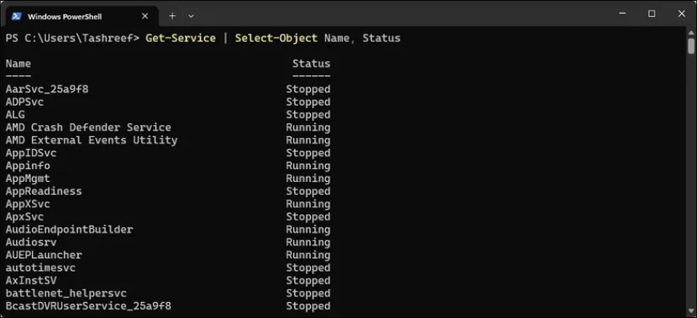Image resolution: width=697 pixels, height=318 pixels.
Task: Click the PowerShell icon in the tab
Action: 17,17
